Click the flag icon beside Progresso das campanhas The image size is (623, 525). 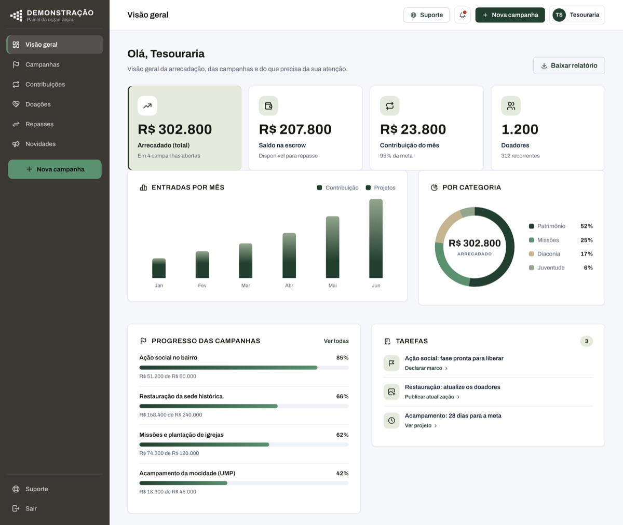143,341
